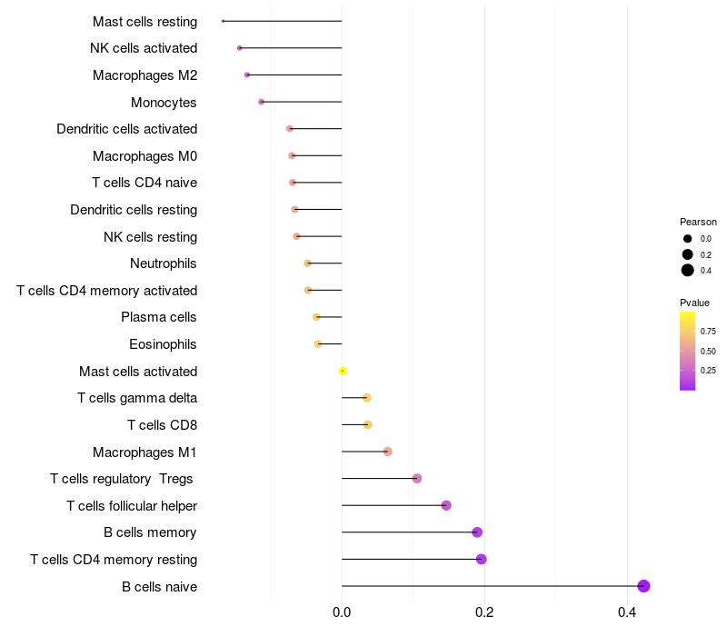Image resolution: width=727 pixels, height=636 pixels.
Task: Click the B cells naive data point
Action: [643, 586]
